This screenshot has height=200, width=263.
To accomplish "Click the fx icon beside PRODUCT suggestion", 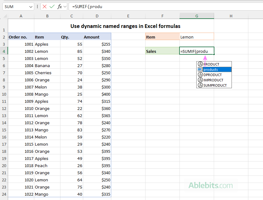I will point(200,64).
